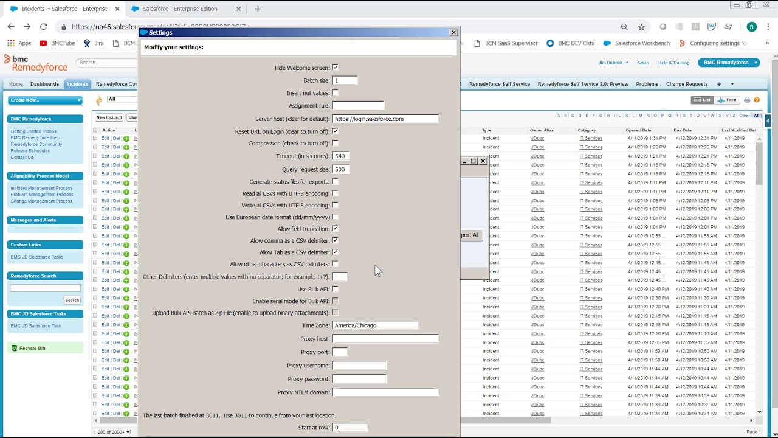Check Read all CSVs with UTF-8 encoding

336,193
